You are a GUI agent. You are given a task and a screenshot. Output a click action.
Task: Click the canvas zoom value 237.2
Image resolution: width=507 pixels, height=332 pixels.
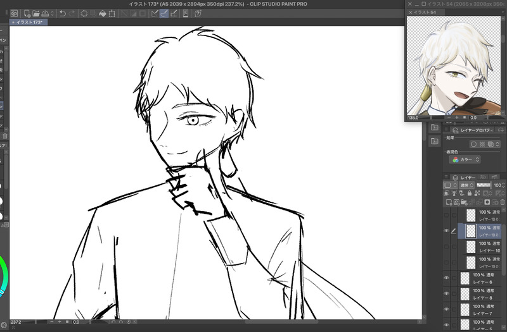pyautogui.click(x=16, y=322)
